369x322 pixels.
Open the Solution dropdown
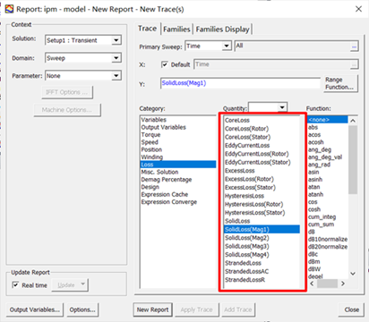coord(116,40)
